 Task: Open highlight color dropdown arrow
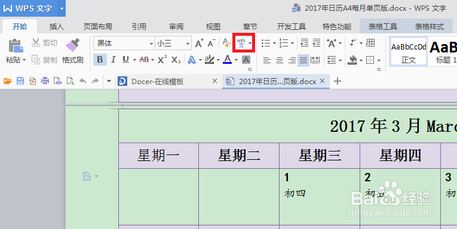(218, 60)
